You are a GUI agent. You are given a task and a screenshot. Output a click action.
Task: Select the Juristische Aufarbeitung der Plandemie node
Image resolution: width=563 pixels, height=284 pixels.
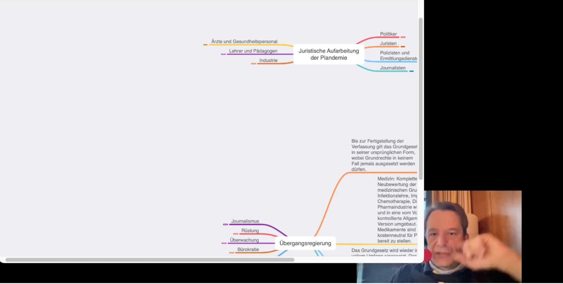click(x=328, y=54)
